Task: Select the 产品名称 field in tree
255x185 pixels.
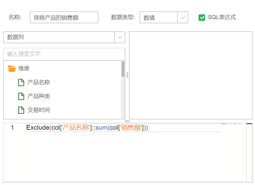Action: 39,82
